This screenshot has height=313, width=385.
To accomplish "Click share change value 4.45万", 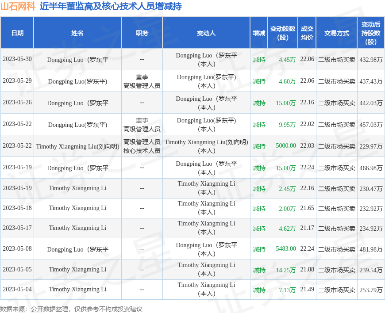I will (287, 60).
